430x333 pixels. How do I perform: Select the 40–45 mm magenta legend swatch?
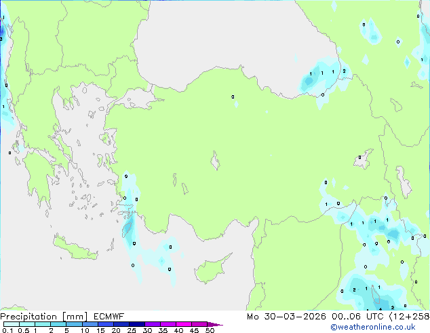click(184, 324)
